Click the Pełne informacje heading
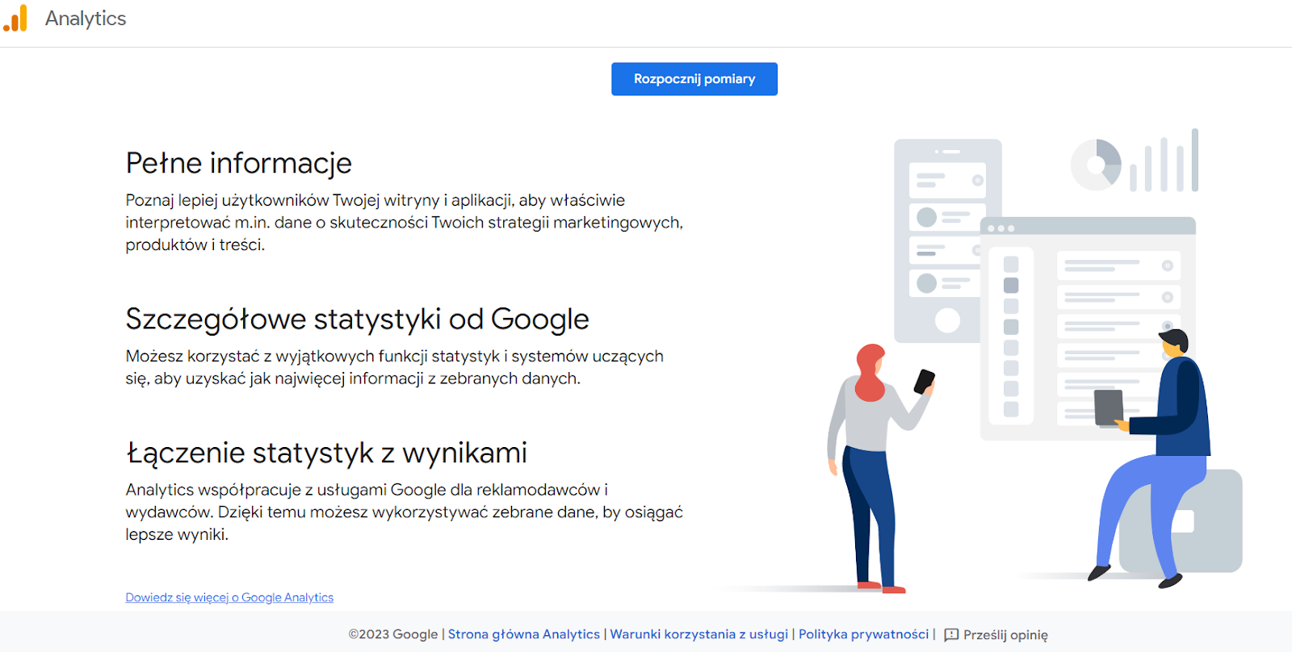 click(239, 163)
